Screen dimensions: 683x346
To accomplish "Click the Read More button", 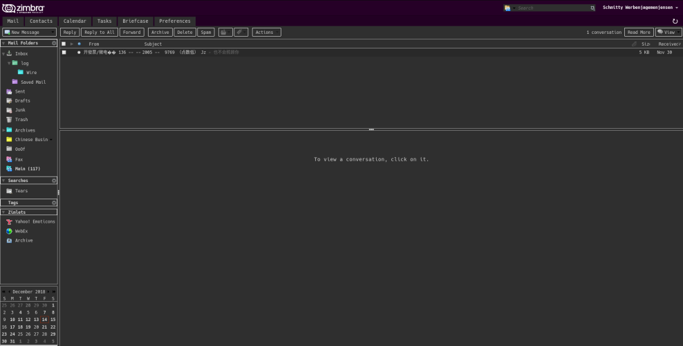I will 639,33.
